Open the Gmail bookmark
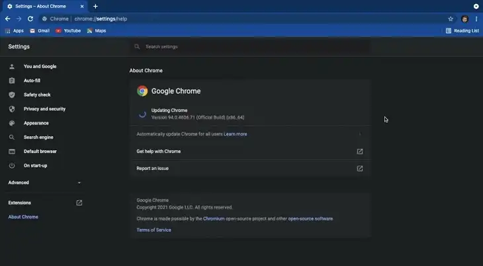The height and width of the screenshot is (266, 483). [x=40, y=31]
